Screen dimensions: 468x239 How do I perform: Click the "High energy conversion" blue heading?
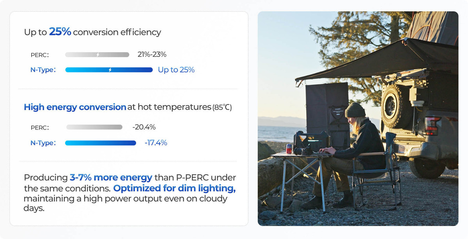point(75,107)
